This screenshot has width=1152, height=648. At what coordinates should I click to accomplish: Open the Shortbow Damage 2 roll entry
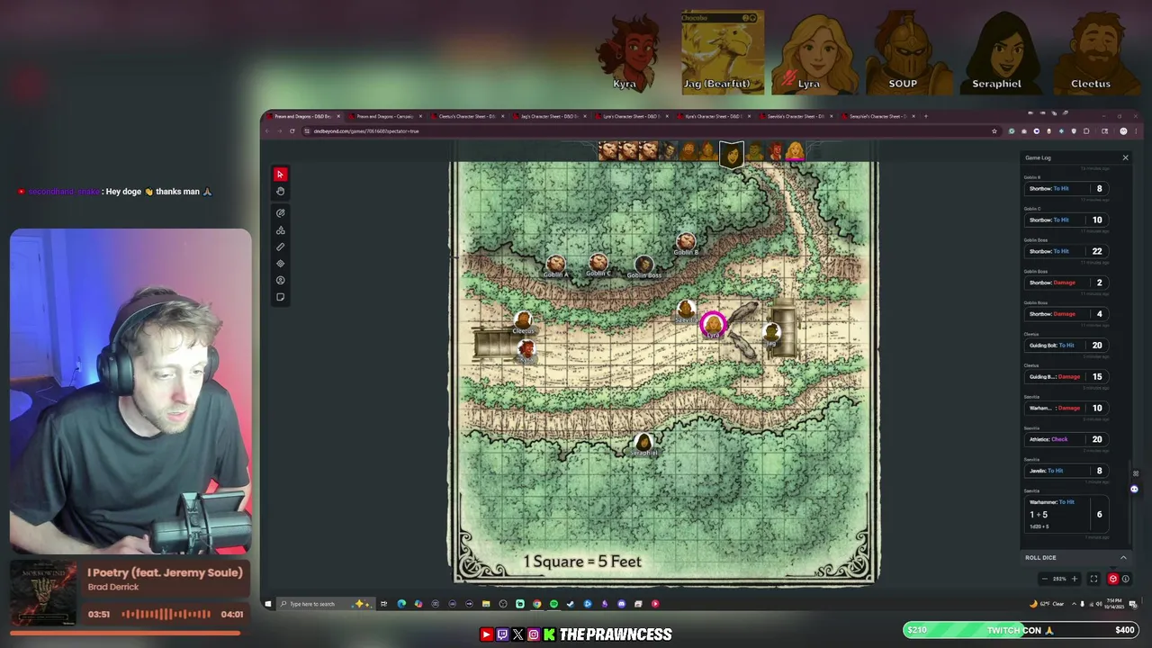[x=1066, y=283]
